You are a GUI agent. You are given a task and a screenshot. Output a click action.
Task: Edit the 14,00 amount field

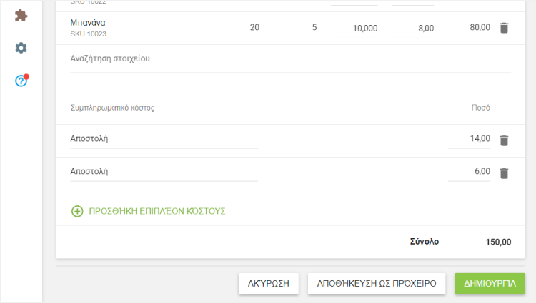point(470,139)
